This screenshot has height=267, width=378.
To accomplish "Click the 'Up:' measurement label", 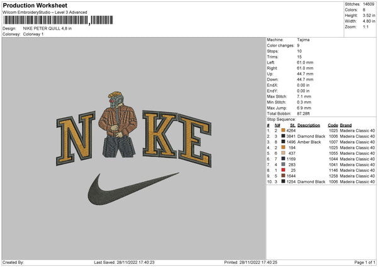I will pos(270,74).
